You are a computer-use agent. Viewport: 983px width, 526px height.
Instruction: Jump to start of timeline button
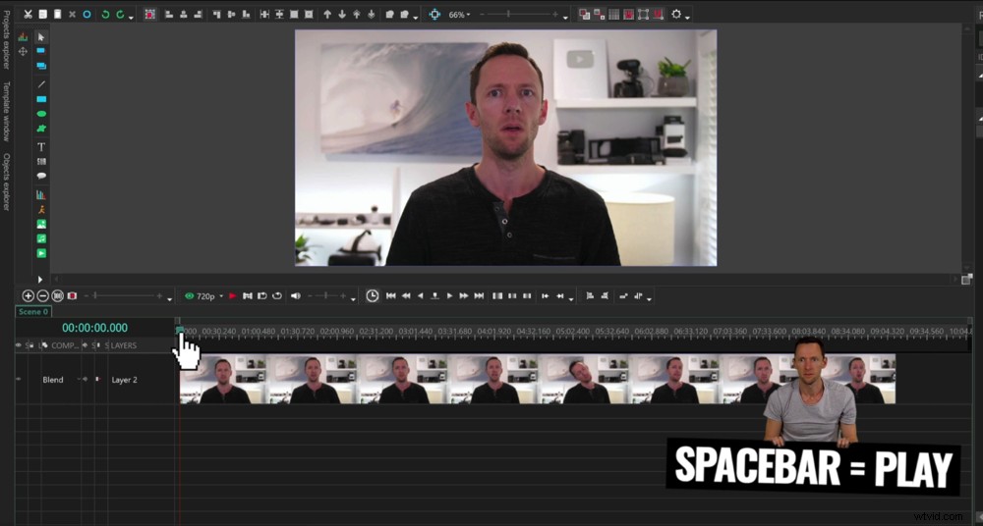pos(390,295)
